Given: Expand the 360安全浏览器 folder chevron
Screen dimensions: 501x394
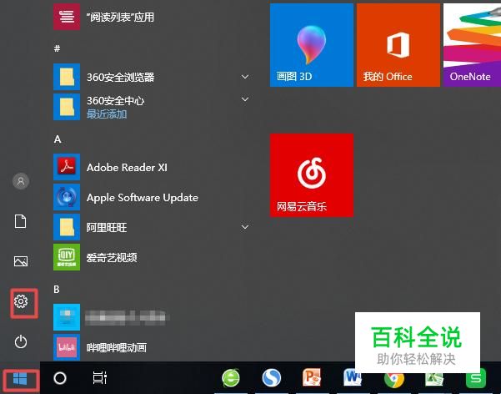Looking at the screenshot, I should point(245,77).
